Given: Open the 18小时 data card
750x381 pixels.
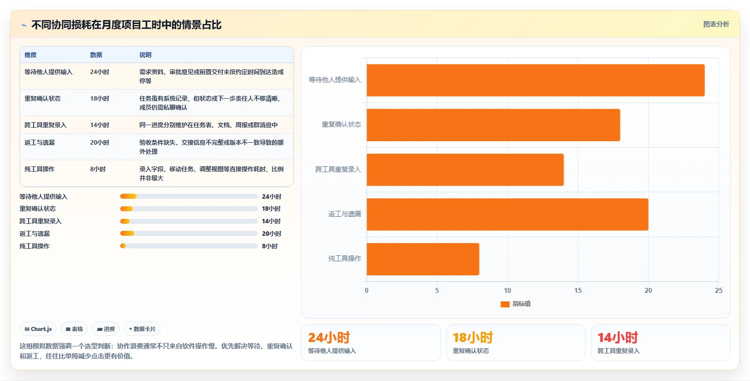Looking at the screenshot, I should 516,342.
